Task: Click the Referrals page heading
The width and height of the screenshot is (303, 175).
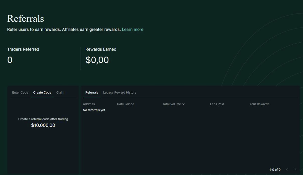Action: 26,19
